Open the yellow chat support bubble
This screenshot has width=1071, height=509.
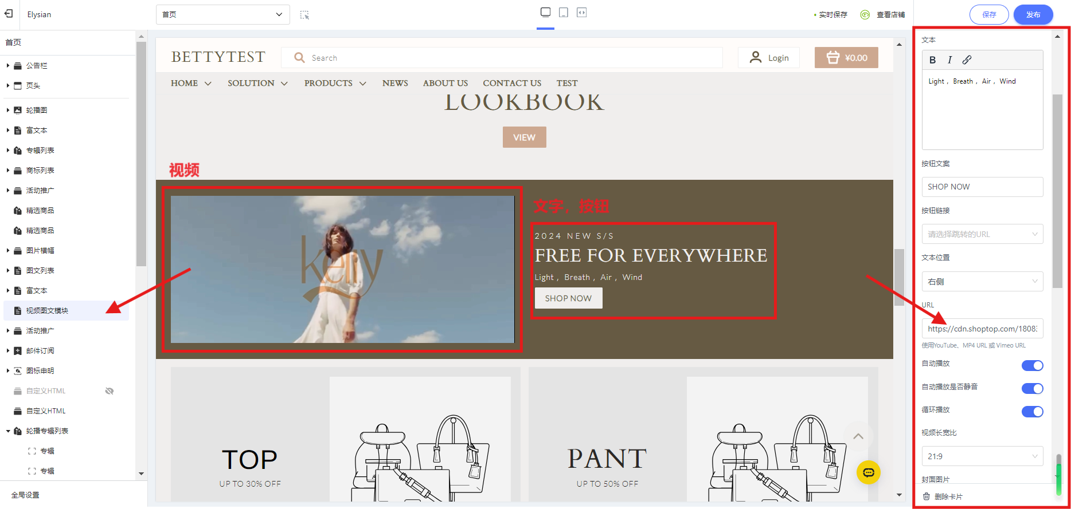coord(868,472)
